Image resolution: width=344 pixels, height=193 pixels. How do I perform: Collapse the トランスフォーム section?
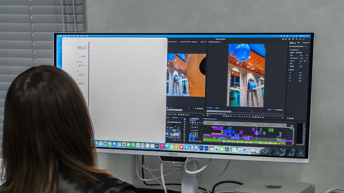[x=290, y=50]
